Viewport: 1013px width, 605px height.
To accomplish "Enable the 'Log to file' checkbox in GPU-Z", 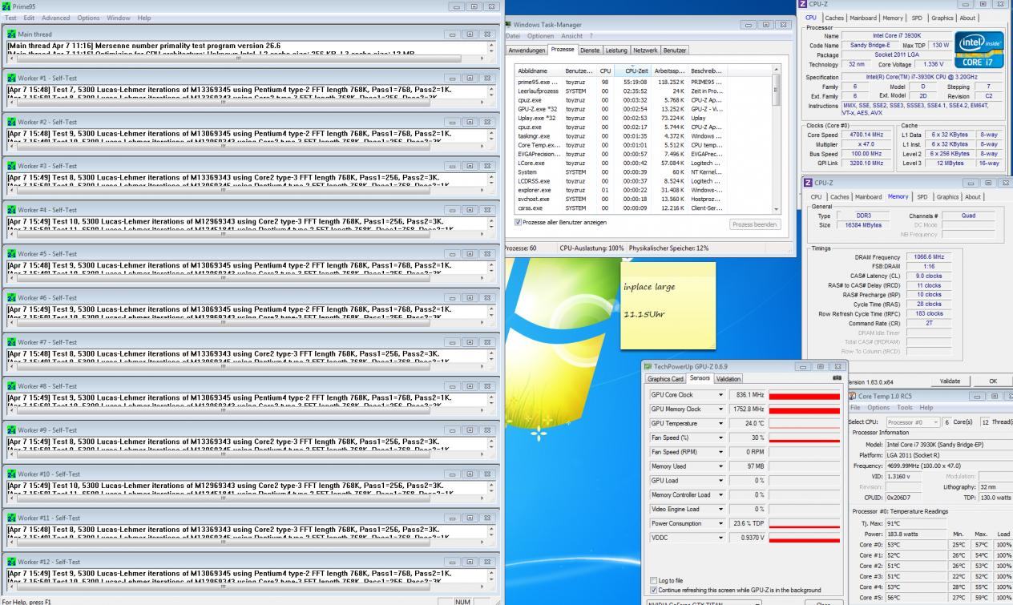I will click(x=653, y=580).
